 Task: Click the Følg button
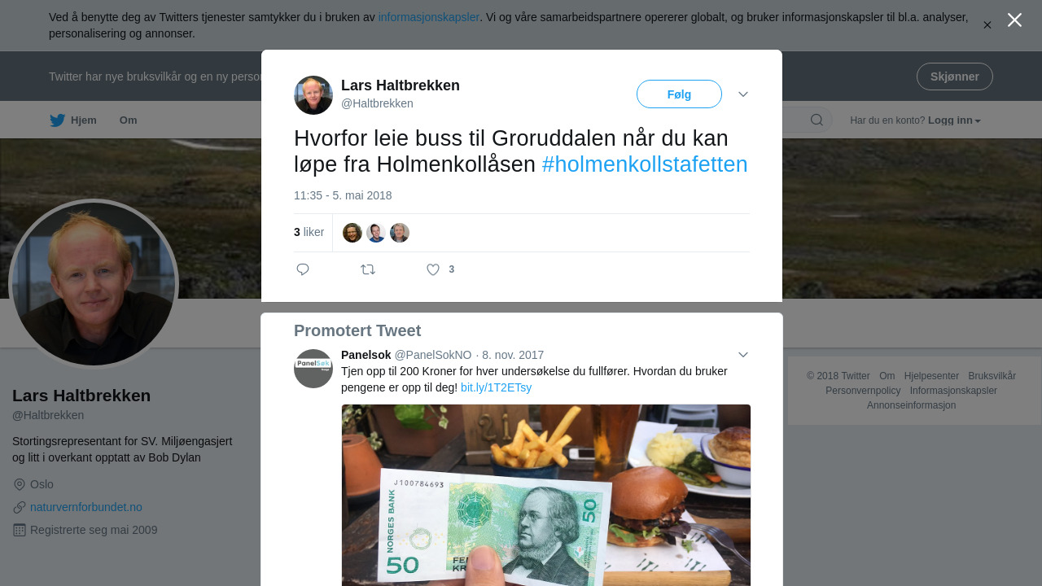[679, 94]
